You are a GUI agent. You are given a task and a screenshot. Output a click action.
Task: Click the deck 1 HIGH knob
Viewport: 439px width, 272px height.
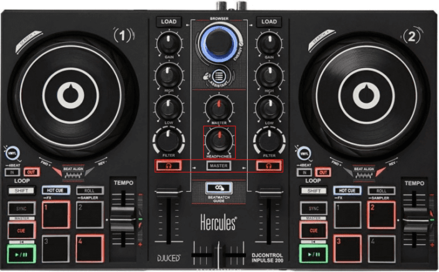pyautogui.click(x=169, y=76)
